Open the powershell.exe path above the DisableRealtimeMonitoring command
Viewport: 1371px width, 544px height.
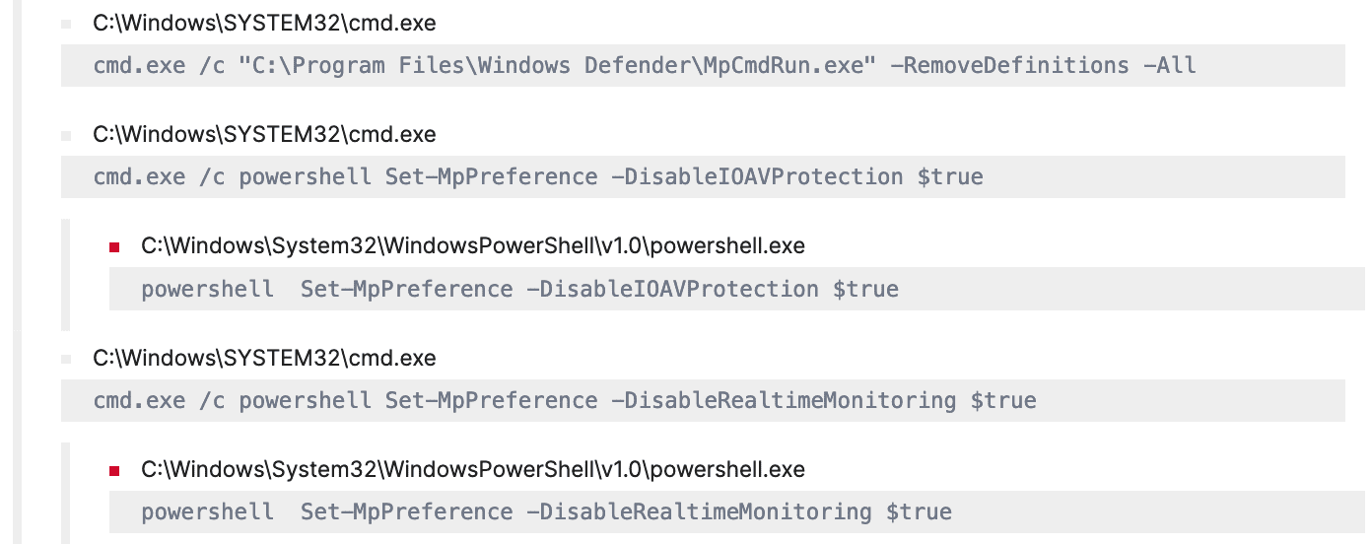[x=473, y=470]
